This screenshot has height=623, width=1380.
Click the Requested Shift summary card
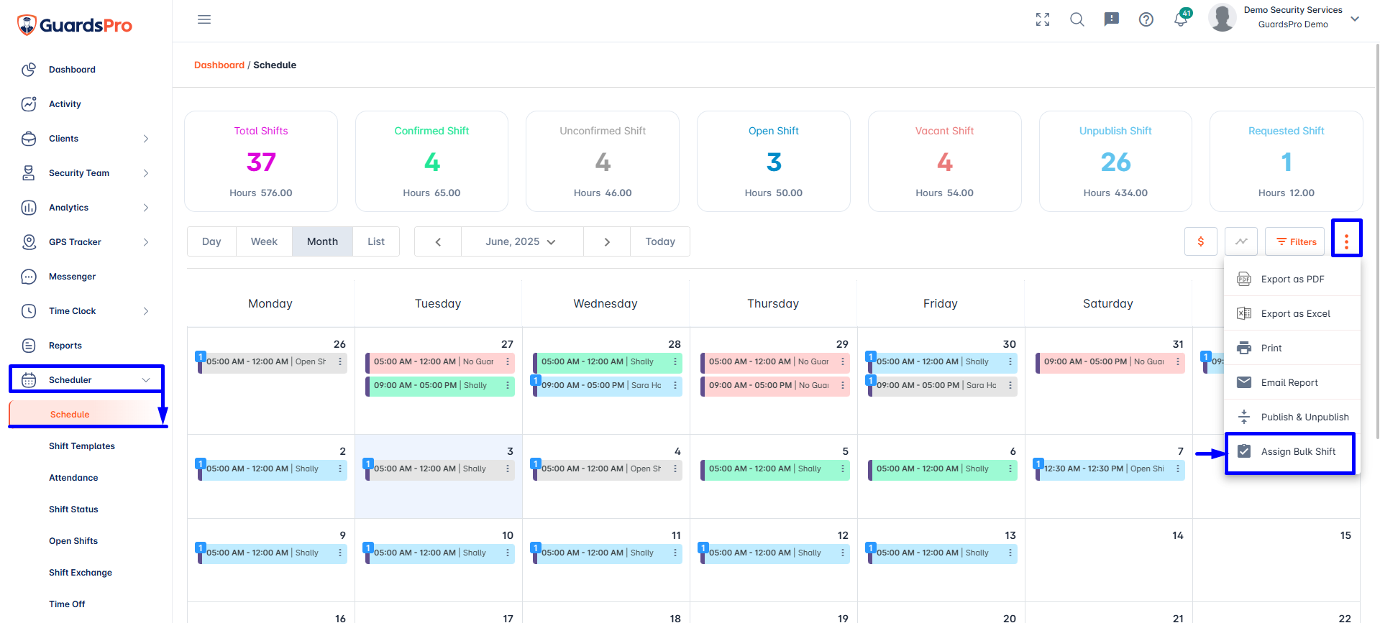pos(1287,161)
